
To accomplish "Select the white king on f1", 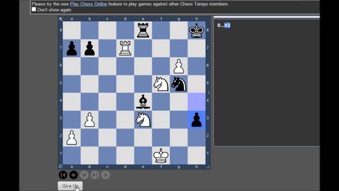I will (x=161, y=155).
